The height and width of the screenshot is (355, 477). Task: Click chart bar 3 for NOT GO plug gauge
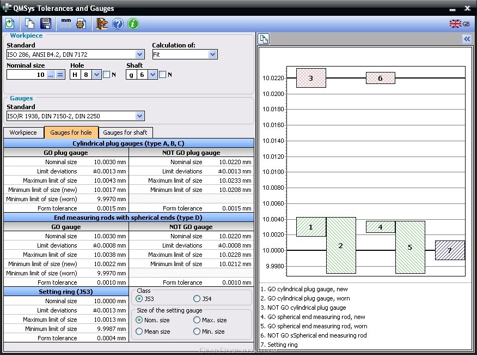pos(311,78)
